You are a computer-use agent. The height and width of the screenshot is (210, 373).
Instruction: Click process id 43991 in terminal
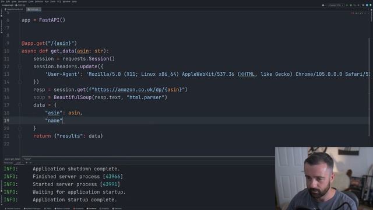click(x=110, y=184)
